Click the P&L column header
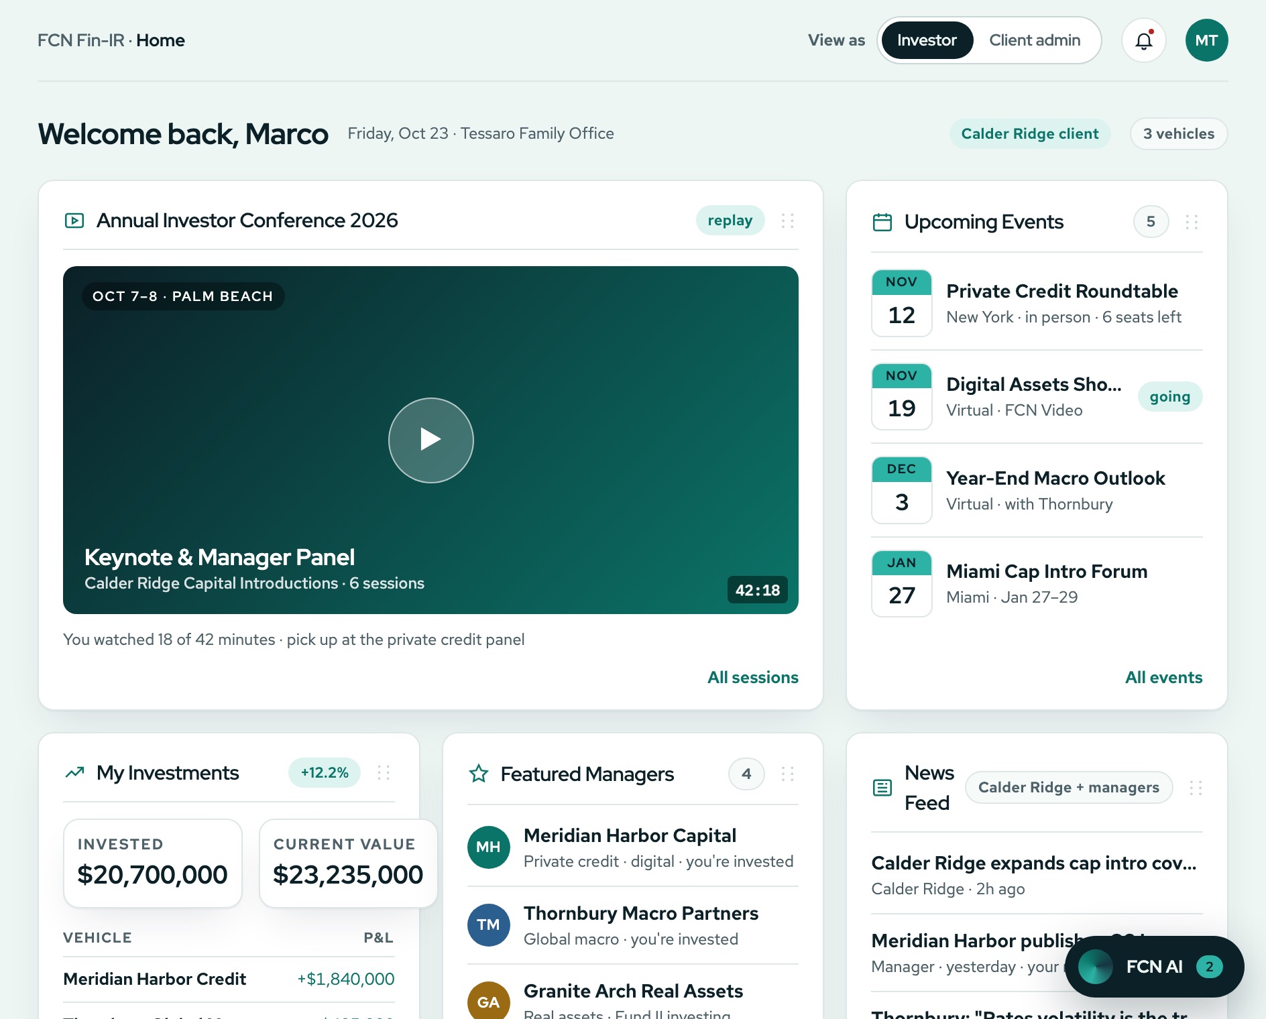The width and height of the screenshot is (1266, 1019). [x=378, y=938]
